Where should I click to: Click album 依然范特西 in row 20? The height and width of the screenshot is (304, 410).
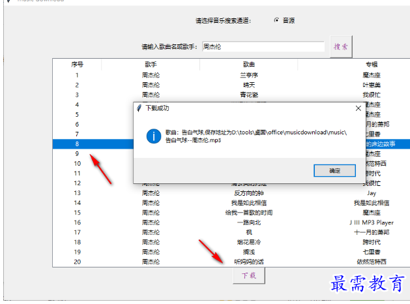372,262
